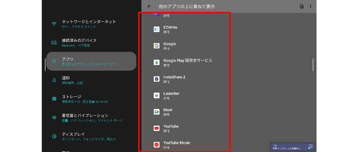Screen dimensions: 358x152
Task: Open Google Play 開発者サービス icon entry
Action: [157, 62]
